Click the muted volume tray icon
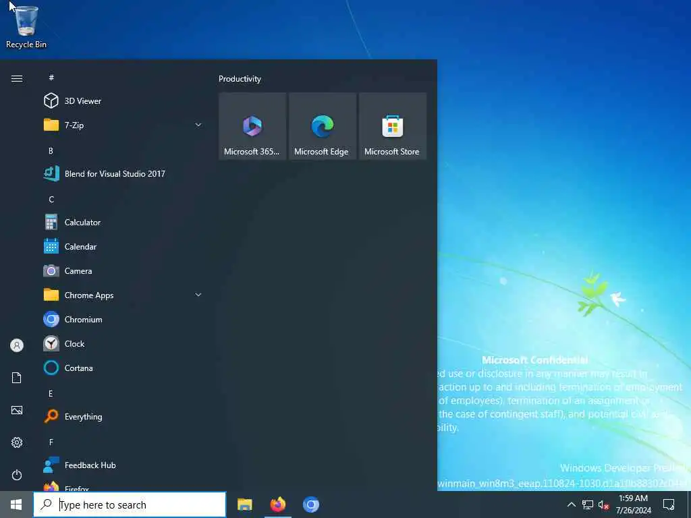Image resolution: width=691 pixels, height=518 pixels. point(604,505)
